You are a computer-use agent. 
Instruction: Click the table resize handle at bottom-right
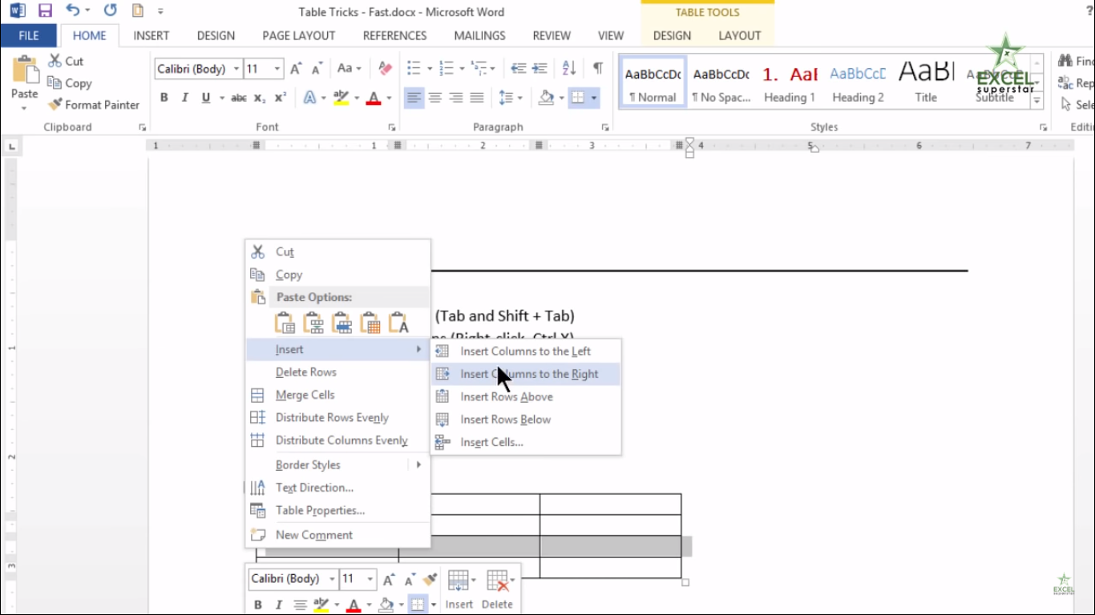tap(685, 582)
